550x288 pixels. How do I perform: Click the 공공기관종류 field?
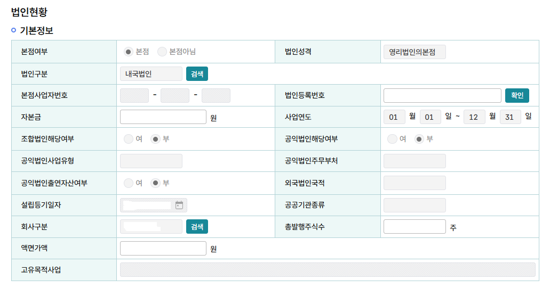click(415, 205)
